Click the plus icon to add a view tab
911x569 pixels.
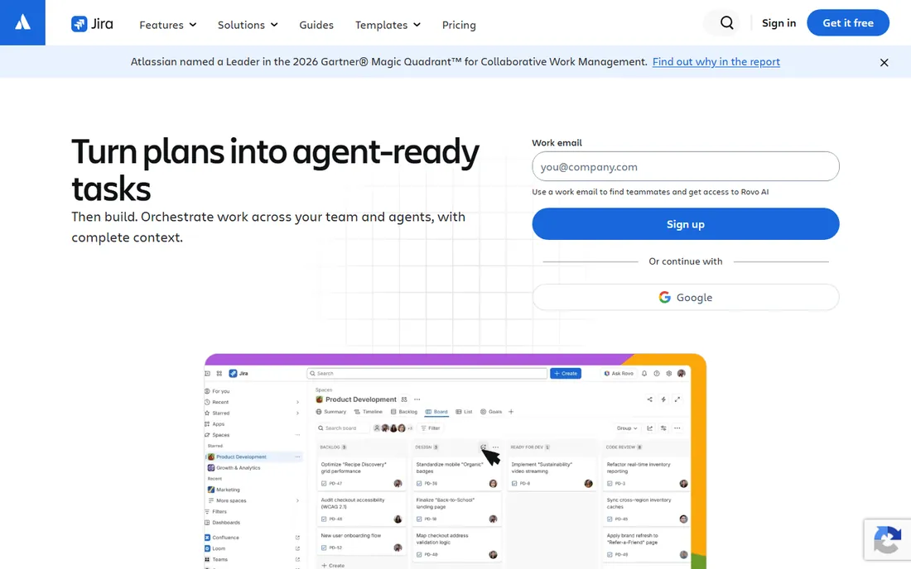[511, 412]
